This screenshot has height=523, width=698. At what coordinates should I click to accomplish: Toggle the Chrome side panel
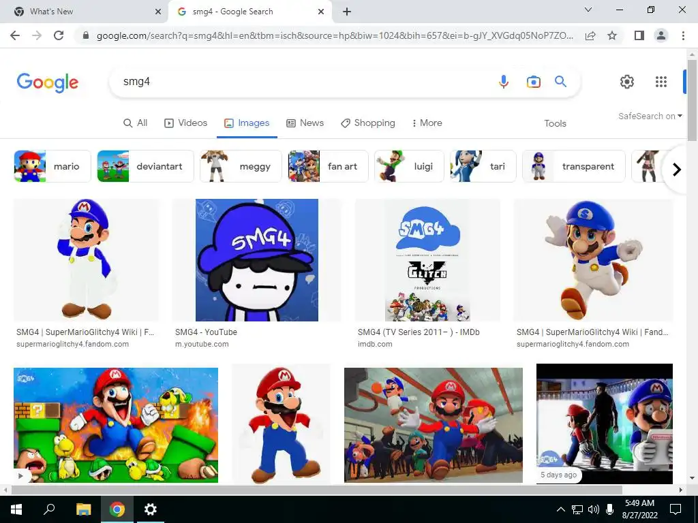[x=639, y=35]
